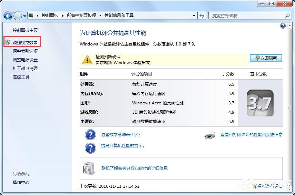295x195 pixels.
Task: Open help via blue question icon
Action: coord(283,26)
